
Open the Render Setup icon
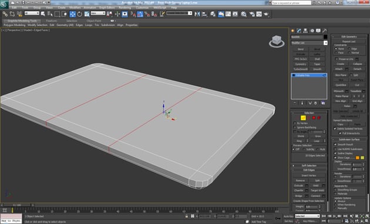253,14
